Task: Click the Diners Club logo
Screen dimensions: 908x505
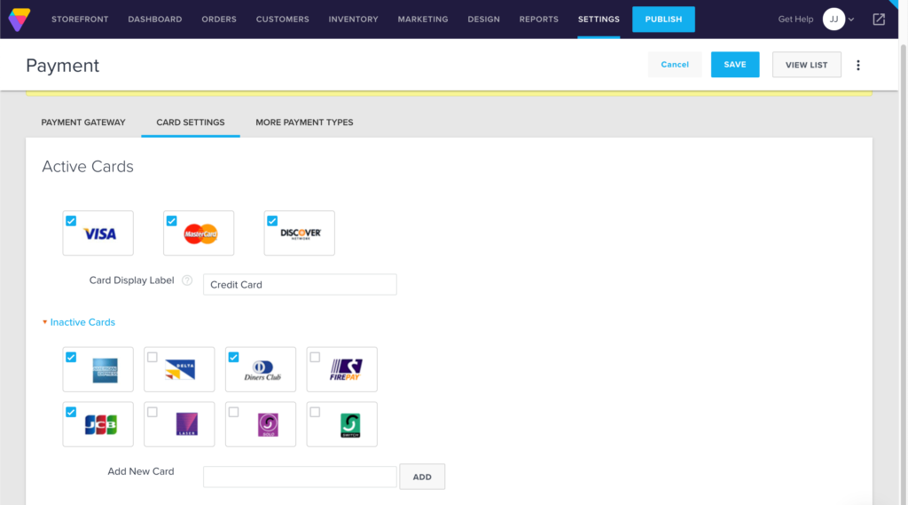Action: click(262, 370)
